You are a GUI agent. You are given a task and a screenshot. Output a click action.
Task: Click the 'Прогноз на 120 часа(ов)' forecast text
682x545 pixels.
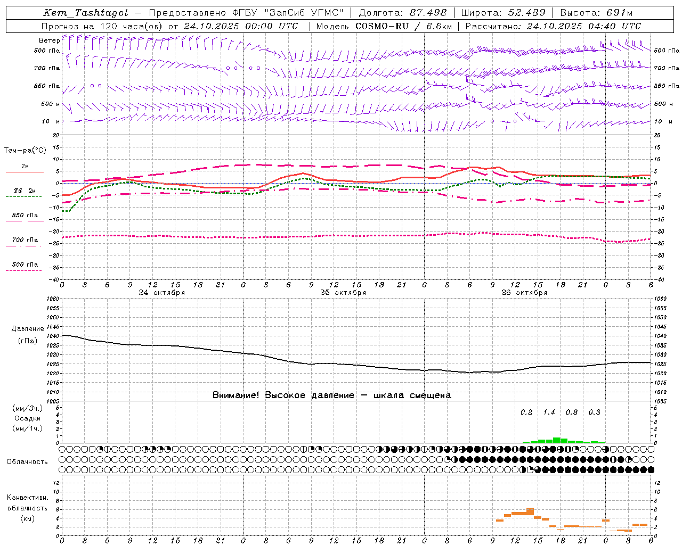[102, 26]
